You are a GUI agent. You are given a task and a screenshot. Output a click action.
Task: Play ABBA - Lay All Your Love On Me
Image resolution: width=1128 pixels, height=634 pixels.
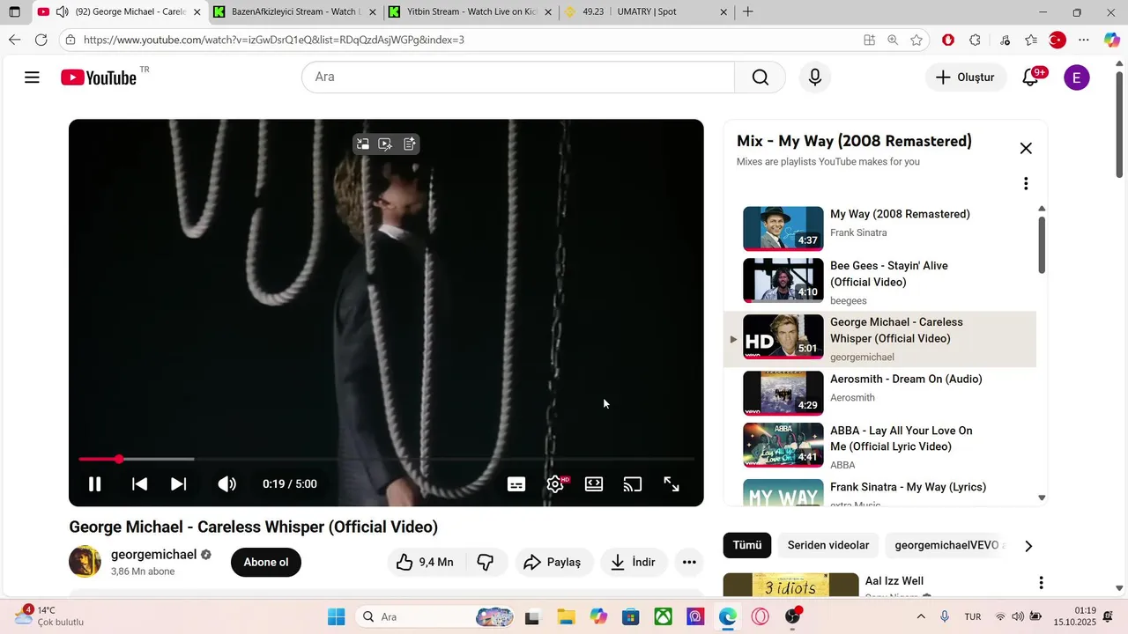[x=879, y=446]
